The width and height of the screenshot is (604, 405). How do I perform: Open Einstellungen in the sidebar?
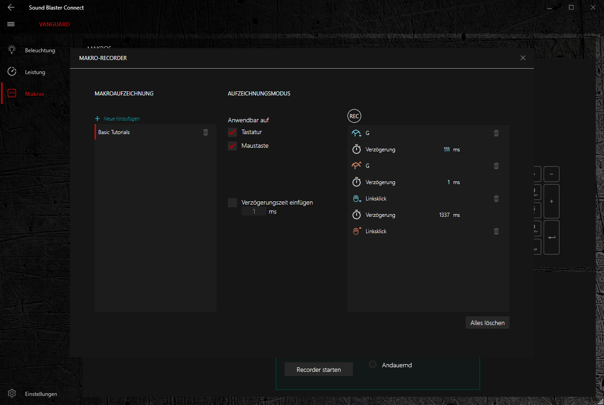tap(41, 394)
